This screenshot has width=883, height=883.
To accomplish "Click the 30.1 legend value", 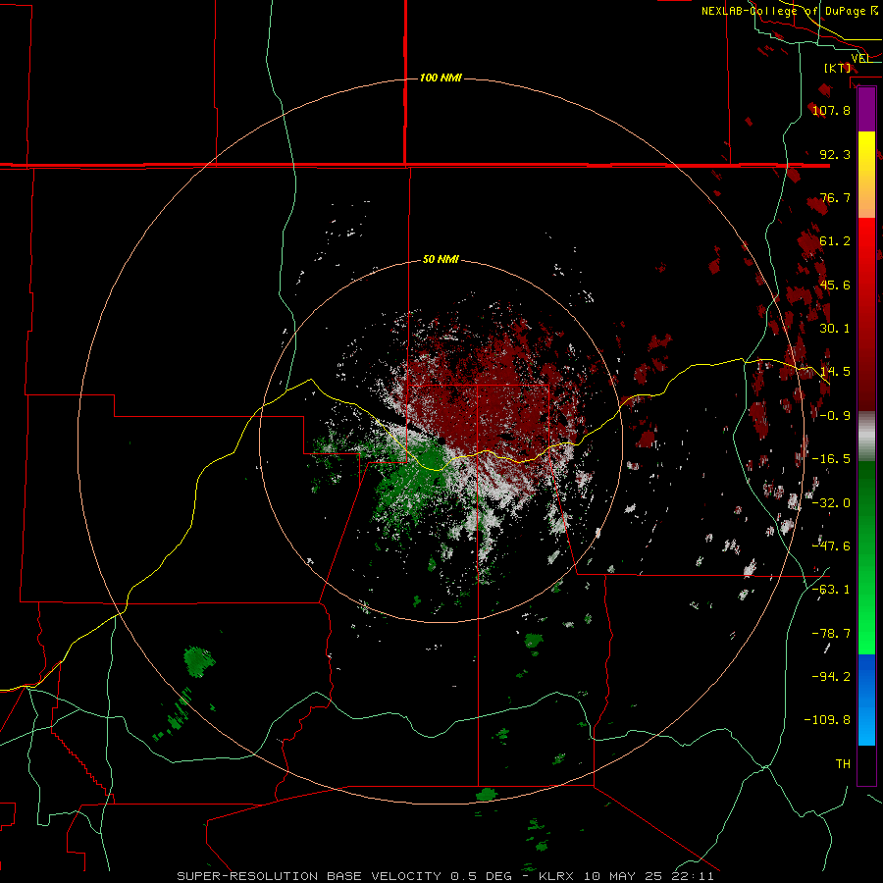I will 835,329.
